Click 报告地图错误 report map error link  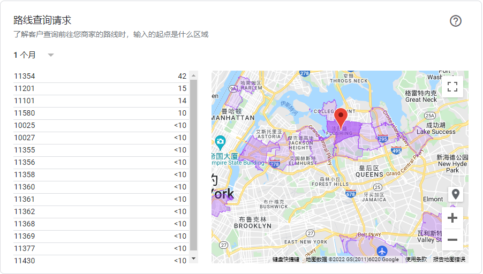click(449, 259)
